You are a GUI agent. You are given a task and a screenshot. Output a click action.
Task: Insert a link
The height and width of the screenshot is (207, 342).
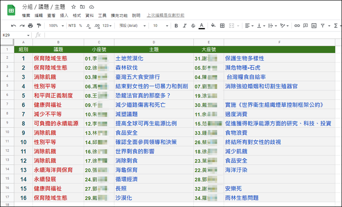297,26
